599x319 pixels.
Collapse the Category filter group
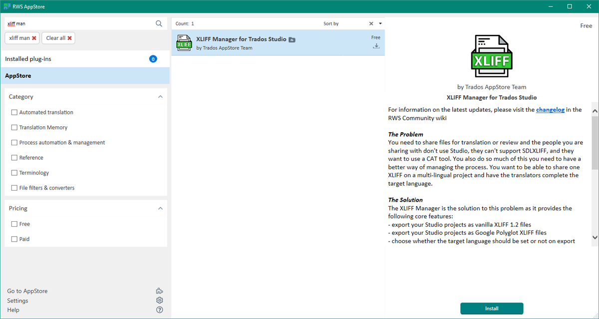pyautogui.click(x=160, y=97)
